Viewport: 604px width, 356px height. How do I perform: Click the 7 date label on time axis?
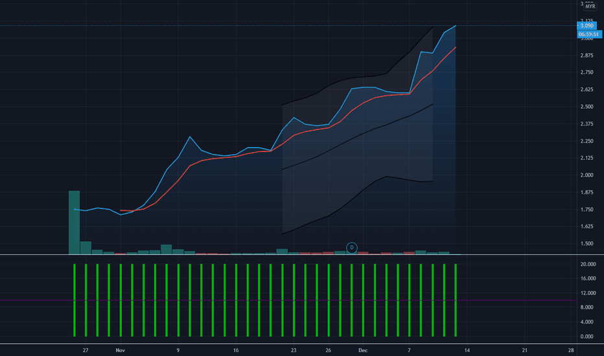tap(409, 351)
